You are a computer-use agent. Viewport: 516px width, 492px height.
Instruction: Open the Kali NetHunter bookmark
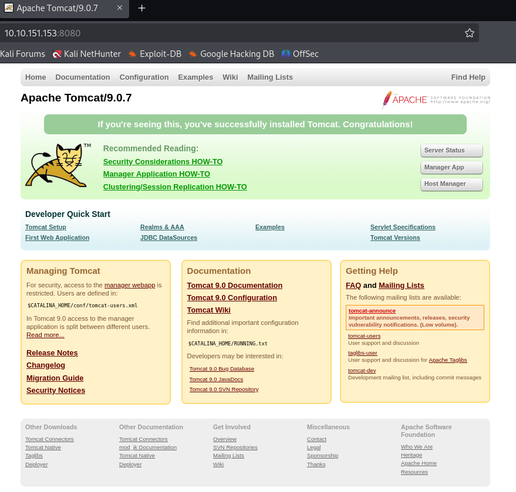click(86, 54)
